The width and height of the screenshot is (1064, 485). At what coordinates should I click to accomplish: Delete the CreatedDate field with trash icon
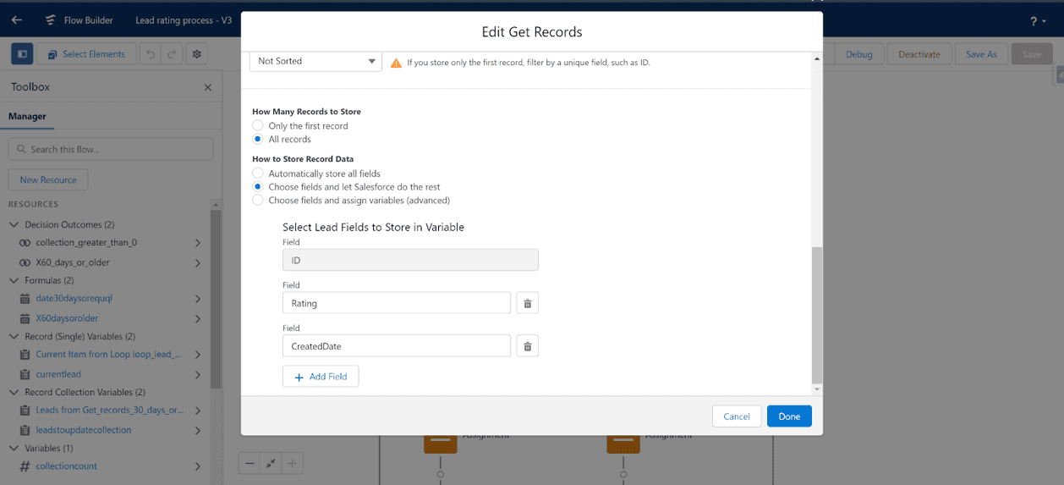click(x=528, y=345)
